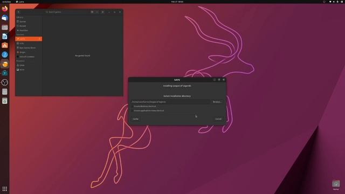The height and width of the screenshot is (194, 345).
Task: Cancel the League of Legends install
Action: (218, 119)
